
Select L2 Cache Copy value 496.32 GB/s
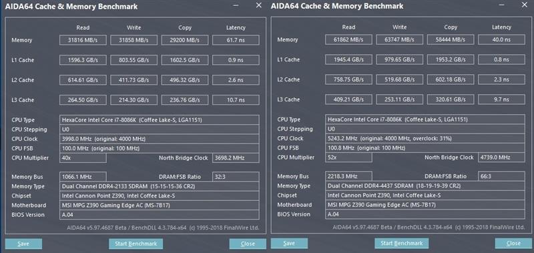coord(185,80)
